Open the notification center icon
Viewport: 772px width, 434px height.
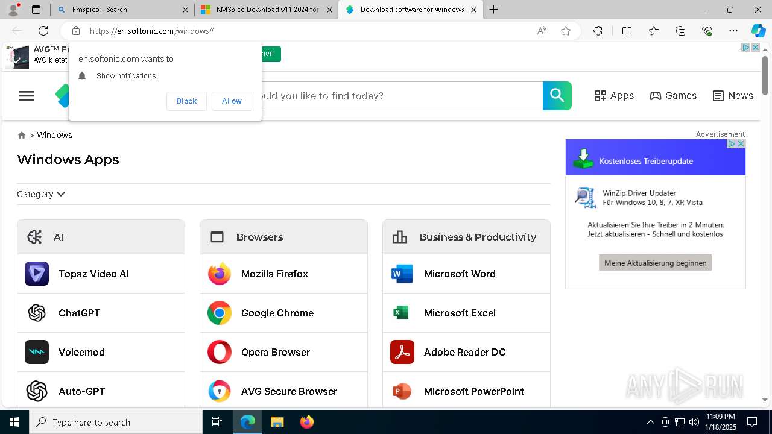click(x=752, y=422)
